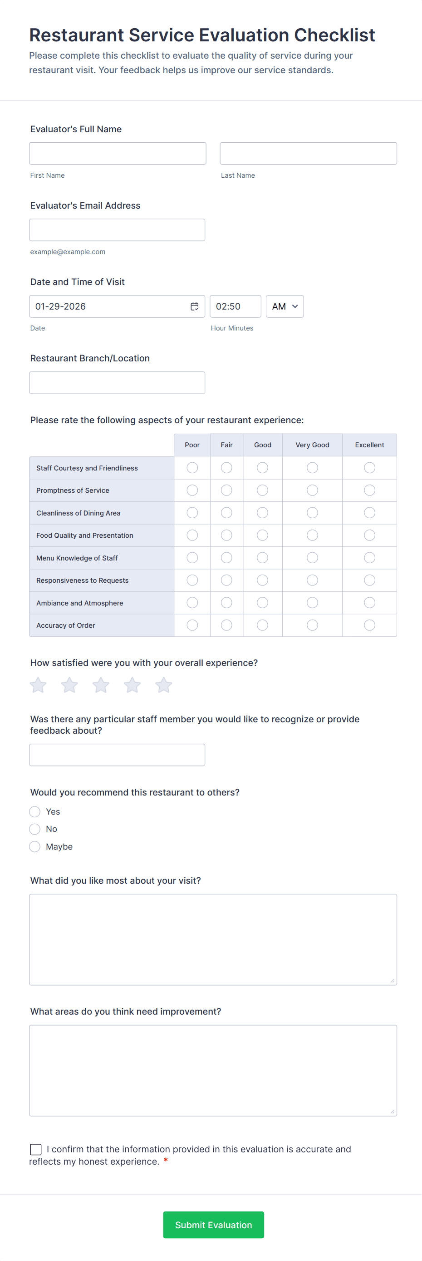Rate Staff Courtesy and Friendliness as Excellent
Viewport: 422px width, 1261px height.
[x=369, y=467]
